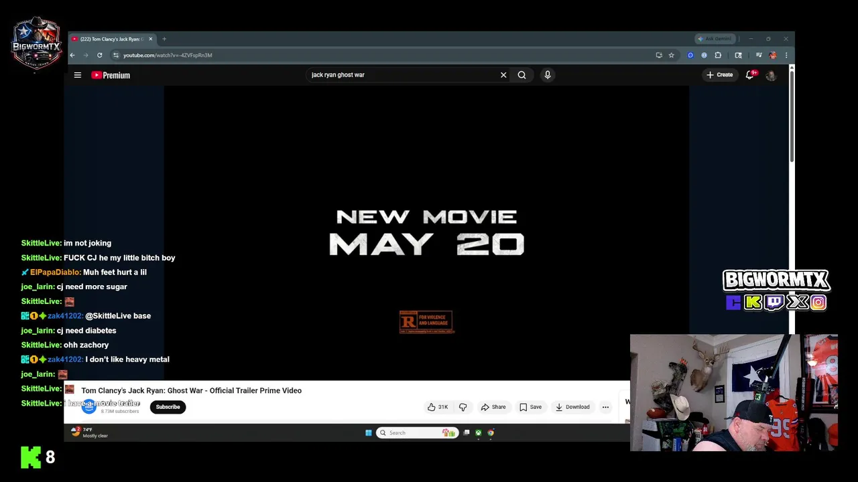
Task: Open Chrome from the Windows taskbar
Action: [x=491, y=433]
